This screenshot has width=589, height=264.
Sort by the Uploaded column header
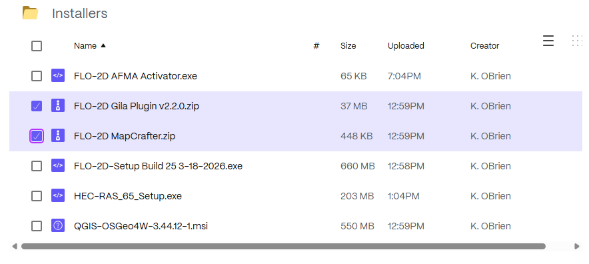click(406, 46)
